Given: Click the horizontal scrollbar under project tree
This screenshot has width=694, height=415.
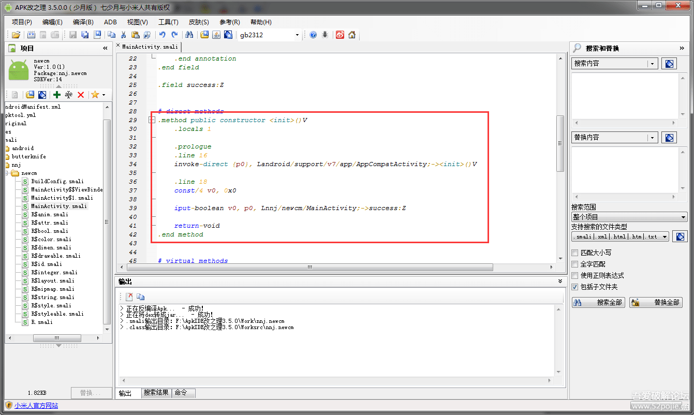Looking at the screenshot, I should tap(58, 338).
